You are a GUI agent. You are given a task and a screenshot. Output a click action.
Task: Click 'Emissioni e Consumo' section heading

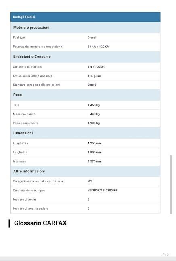(32, 57)
